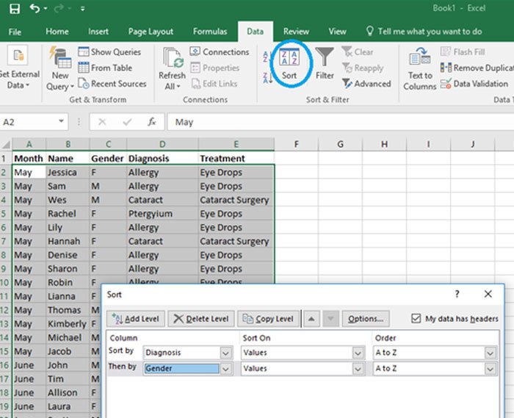Click the Delete Level button
This screenshot has width=514, height=418.
[x=200, y=319]
